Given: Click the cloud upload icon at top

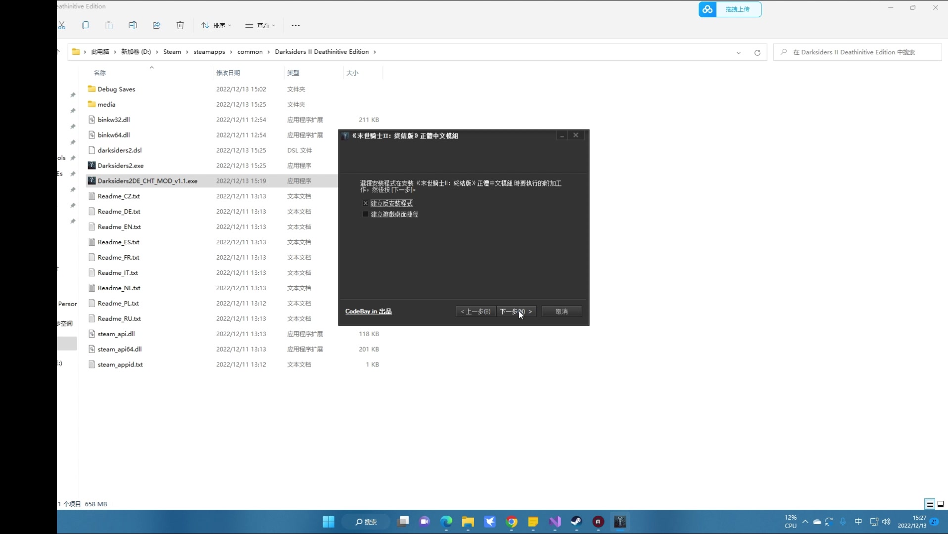Looking at the screenshot, I should click(x=708, y=9).
